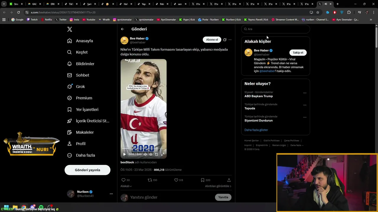Seek on the video progress bar
Viewport: 378px width, 212px height.
(x=144, y=149)
